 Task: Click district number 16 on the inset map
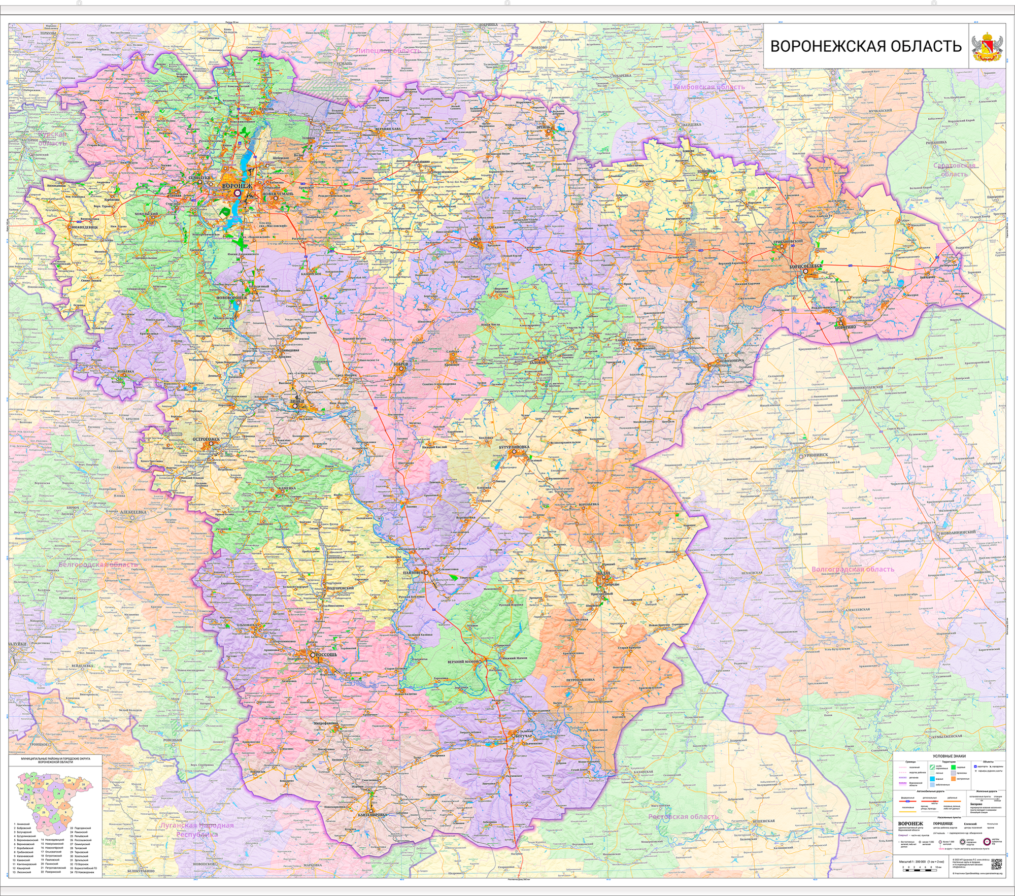point(69,794)
